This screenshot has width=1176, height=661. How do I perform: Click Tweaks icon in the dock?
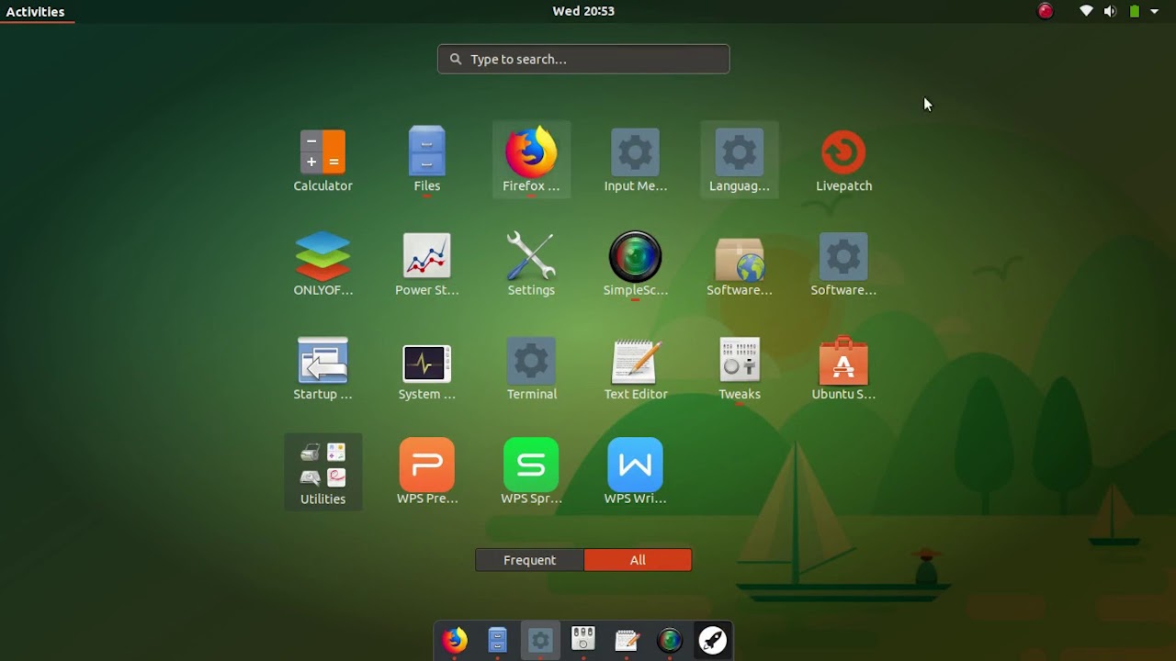click(x=583, y=640)
